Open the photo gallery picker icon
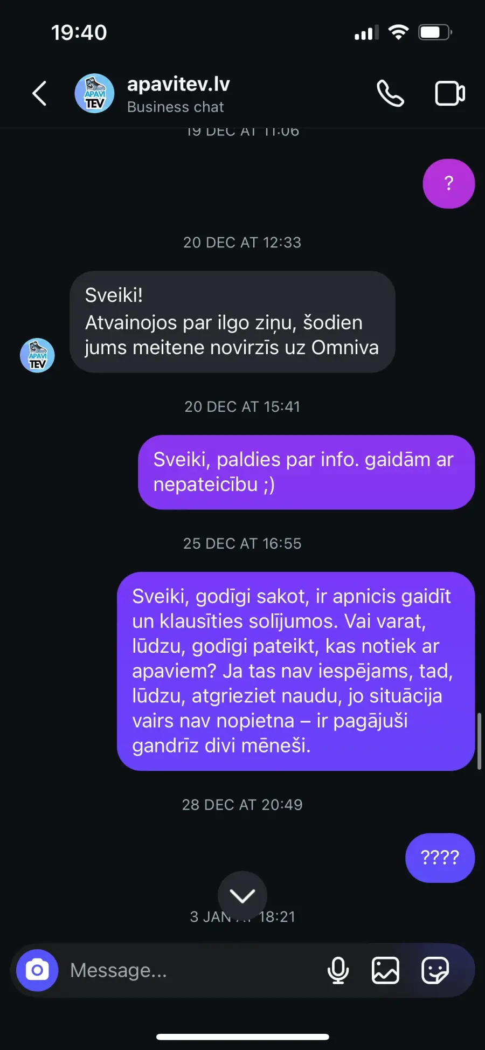Screen dimensions: 485x1050 [x=385, y=970]
